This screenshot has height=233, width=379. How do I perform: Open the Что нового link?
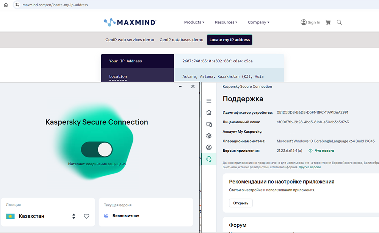point(324,151)
